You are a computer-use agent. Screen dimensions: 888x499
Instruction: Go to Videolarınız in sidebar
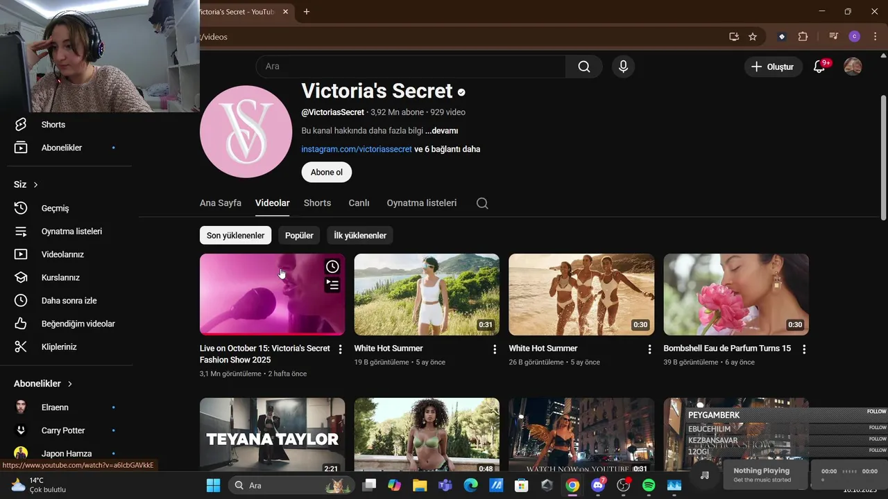point(62,254)
